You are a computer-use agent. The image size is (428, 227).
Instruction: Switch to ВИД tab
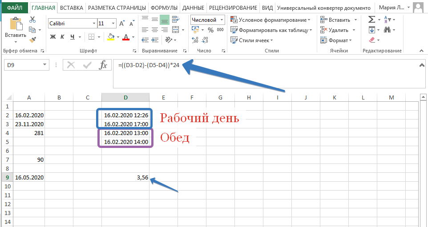click(x=267, y=8)
